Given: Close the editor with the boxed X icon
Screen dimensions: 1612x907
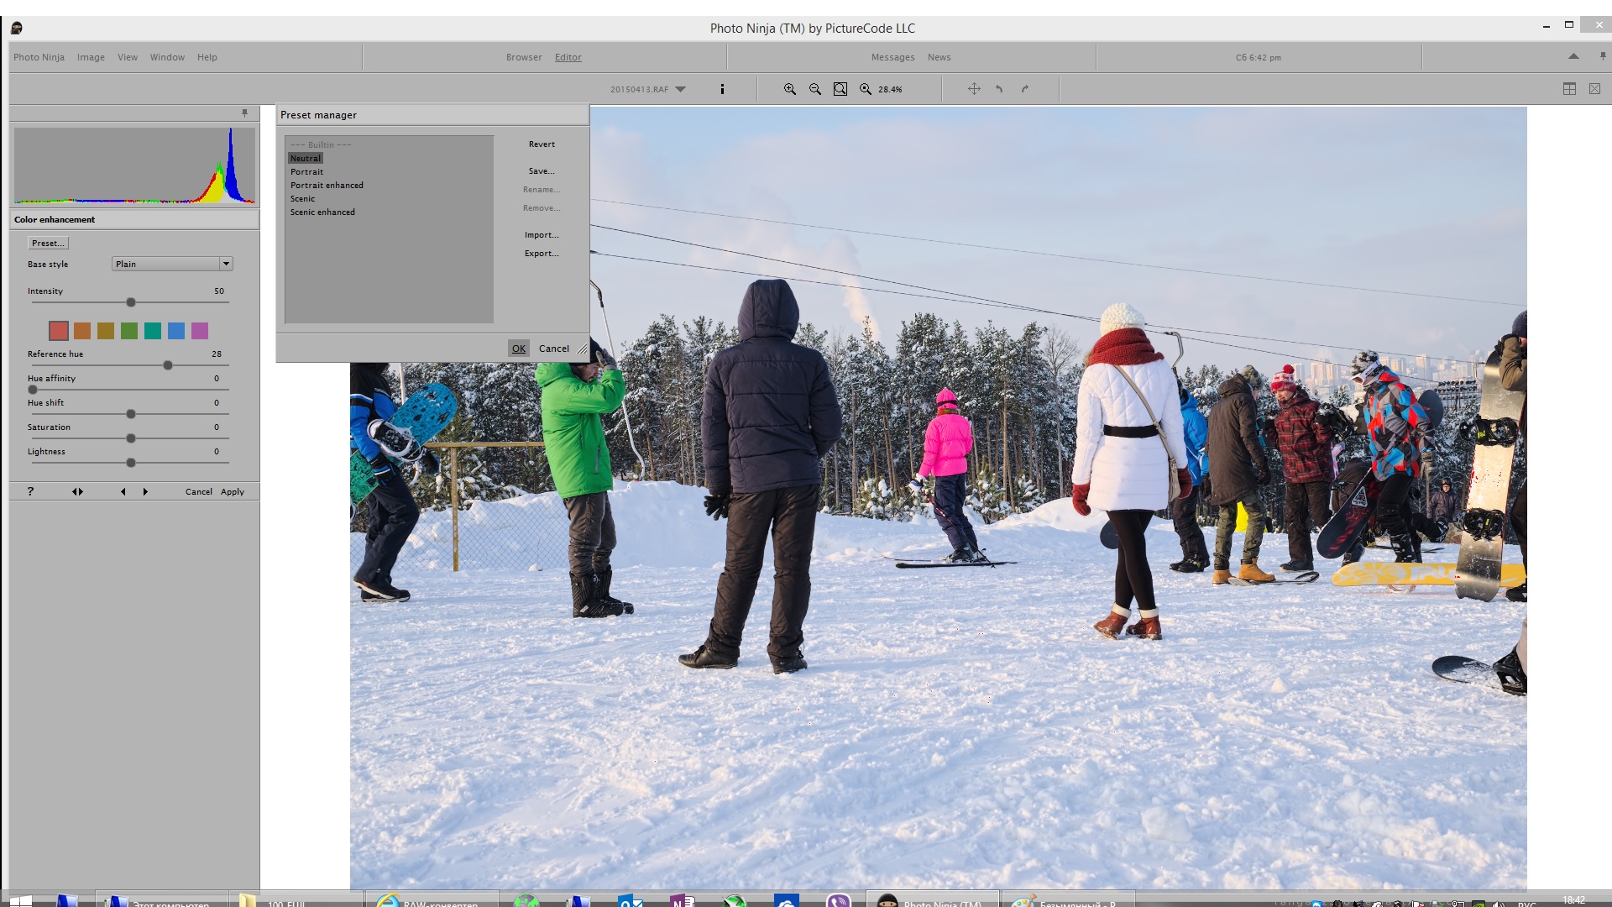Looking at the screenshot, I should coord(1594,88).
